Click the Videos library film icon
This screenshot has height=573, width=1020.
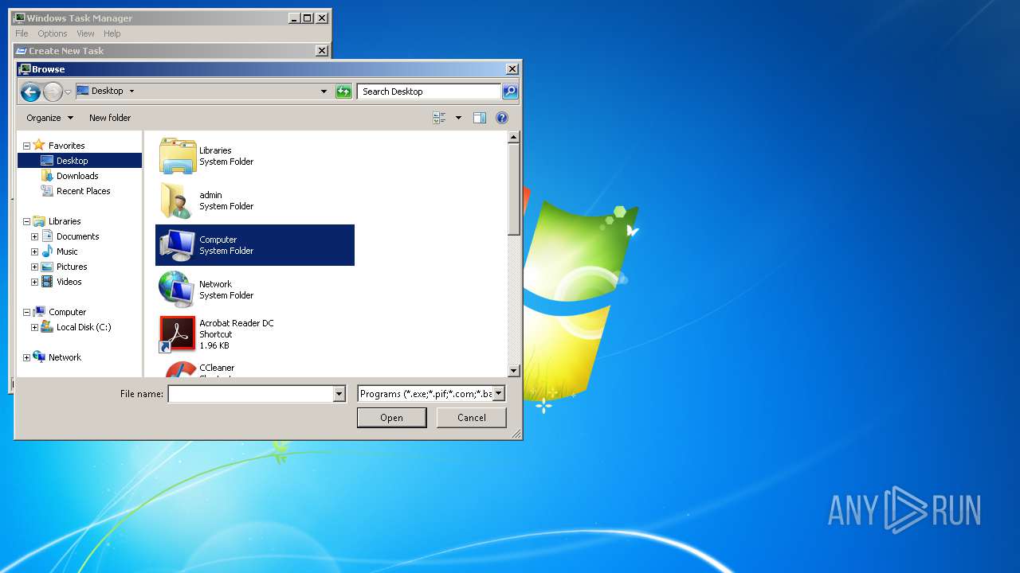47,282
